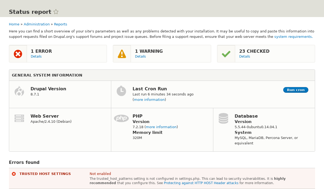Click the Database heading
Screen dimensions: 324x189
click(246, 116)
